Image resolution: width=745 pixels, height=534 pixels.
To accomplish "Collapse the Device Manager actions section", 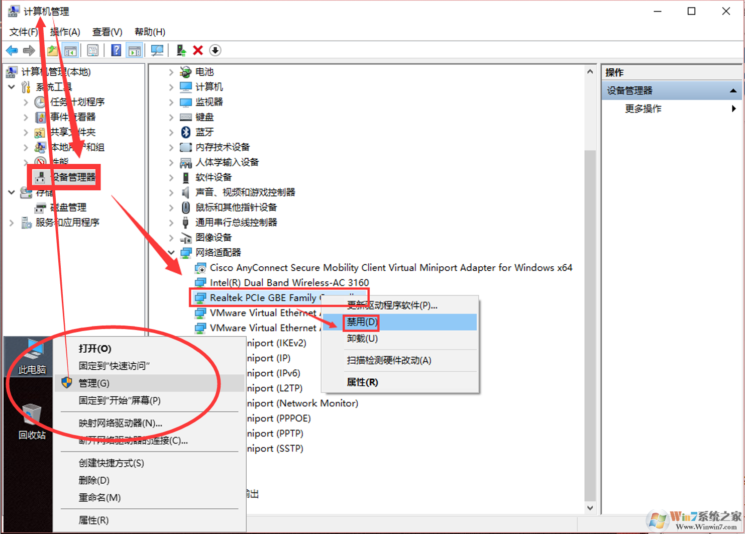I will click(x=733, y=91).
